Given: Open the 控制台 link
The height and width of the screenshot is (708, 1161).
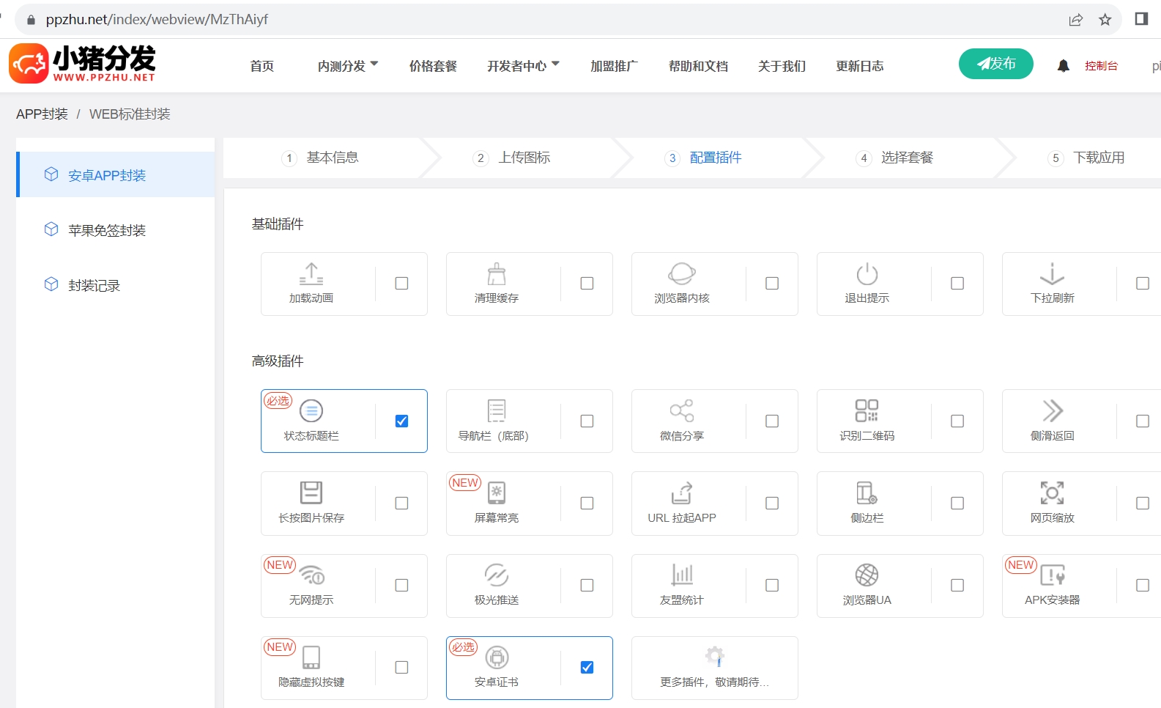Looking at the screenshot, I should 1101,66.
